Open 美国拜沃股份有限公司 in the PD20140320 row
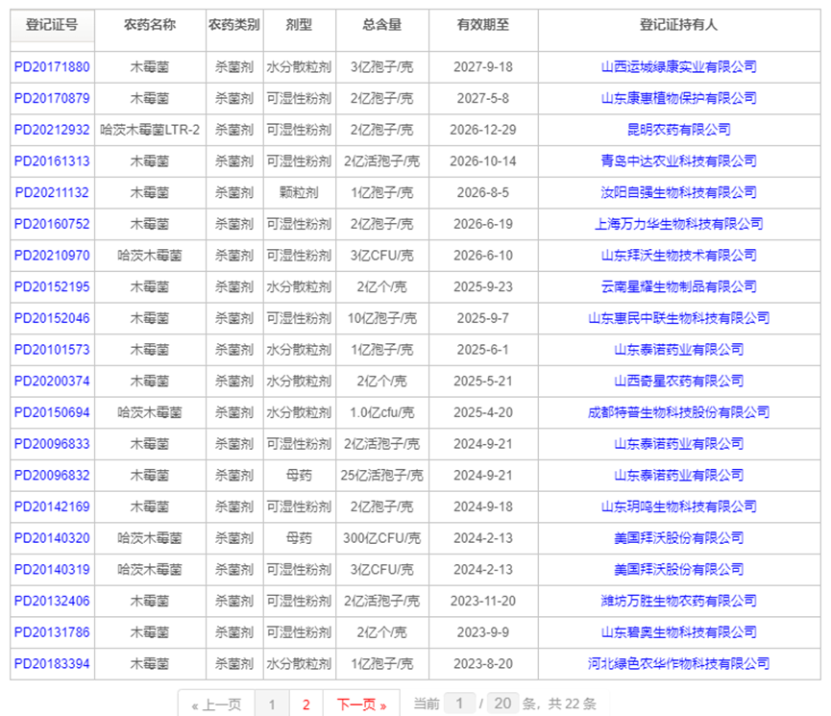Viewport: 831px width, 716px height. 679,538
